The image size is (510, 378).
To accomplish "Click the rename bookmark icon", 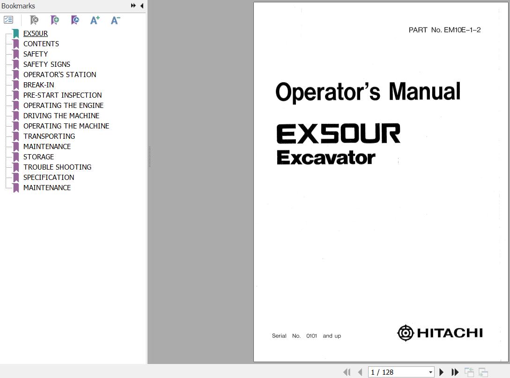I will coord(75,20).
